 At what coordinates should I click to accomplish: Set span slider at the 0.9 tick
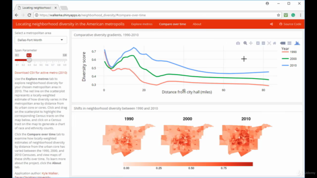tap(65, 60)
